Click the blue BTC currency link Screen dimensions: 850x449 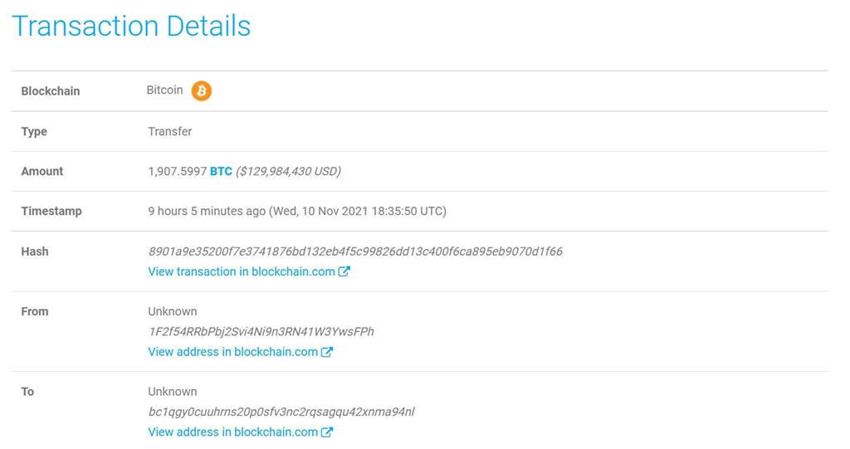click(221, 171)
